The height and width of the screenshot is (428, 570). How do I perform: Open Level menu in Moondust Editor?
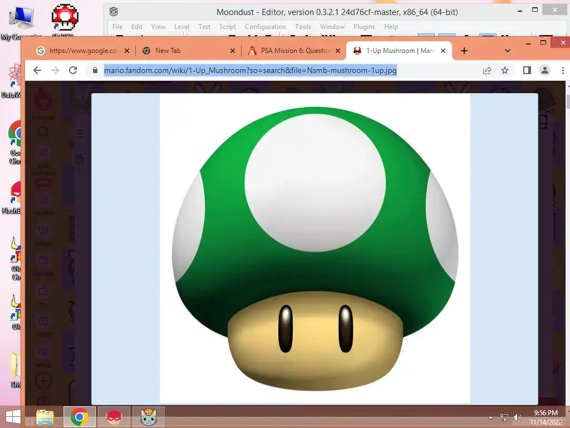pos(181,27)
